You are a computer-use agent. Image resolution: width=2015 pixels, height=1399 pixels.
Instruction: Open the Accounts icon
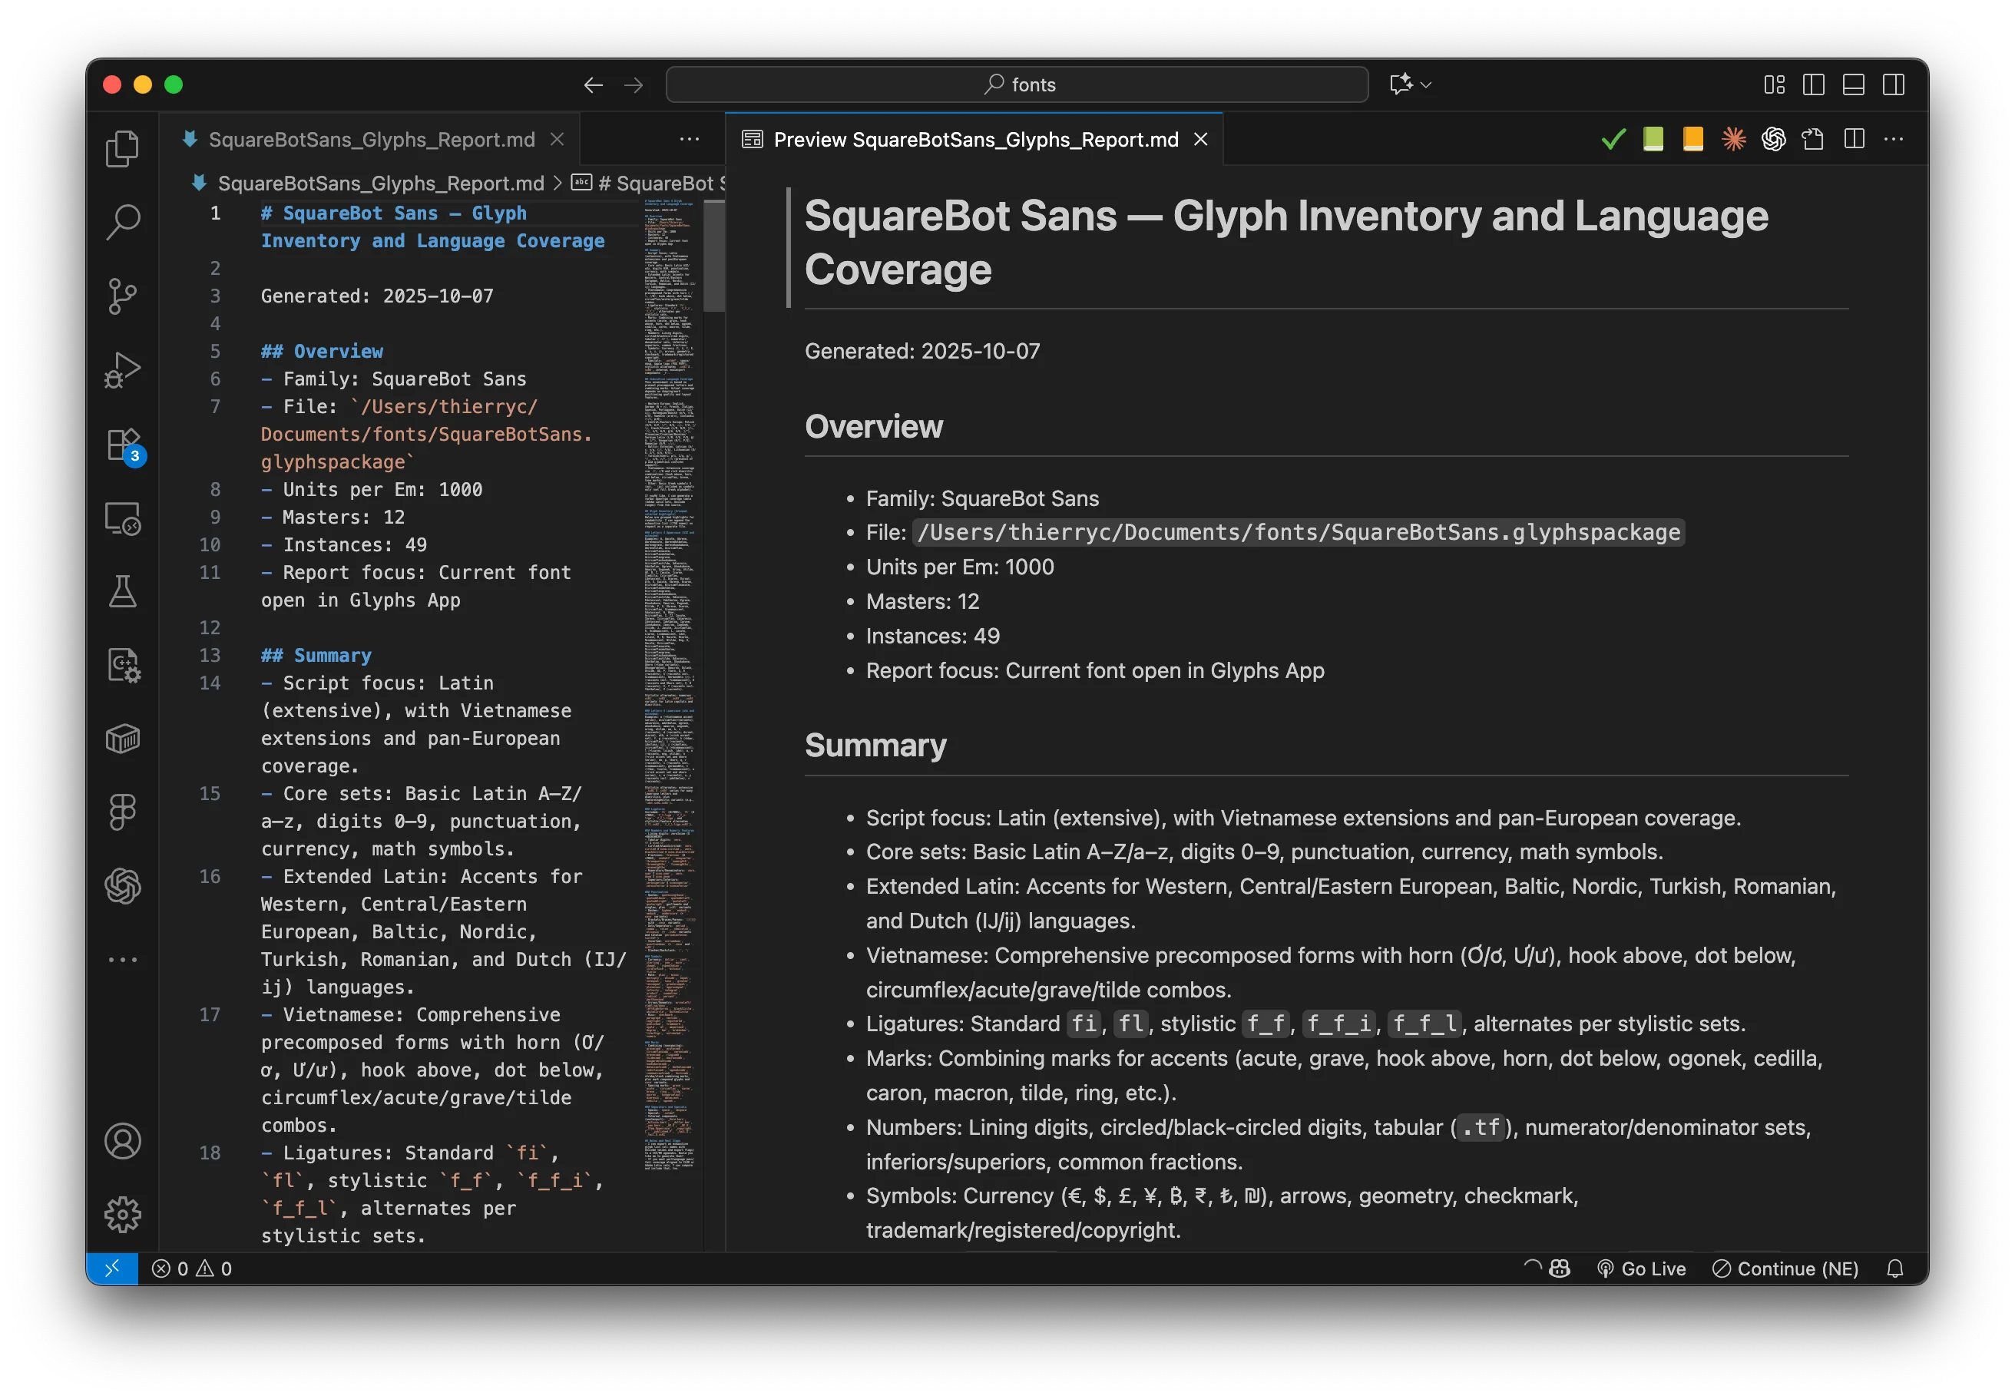(x=122, y=1141)
